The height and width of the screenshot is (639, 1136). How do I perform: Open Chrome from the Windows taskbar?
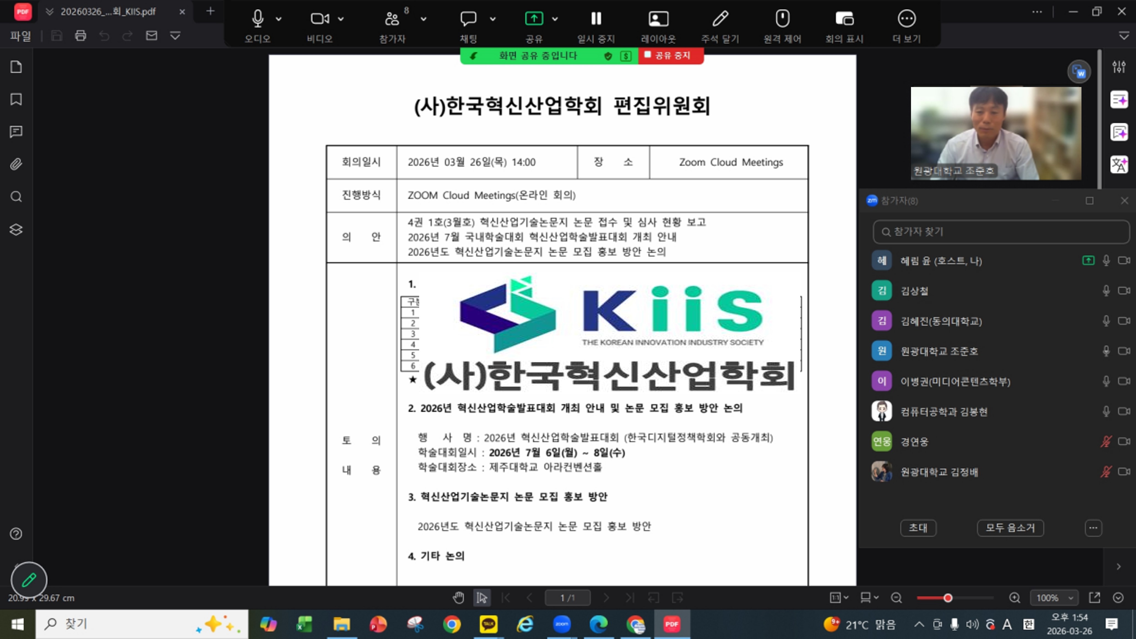[x=452, y=624]
